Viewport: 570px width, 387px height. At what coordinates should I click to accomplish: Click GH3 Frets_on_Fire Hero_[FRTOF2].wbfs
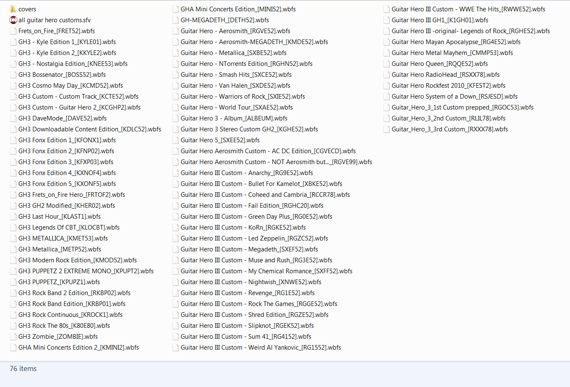pyautogui.click(x=72, y=194)
